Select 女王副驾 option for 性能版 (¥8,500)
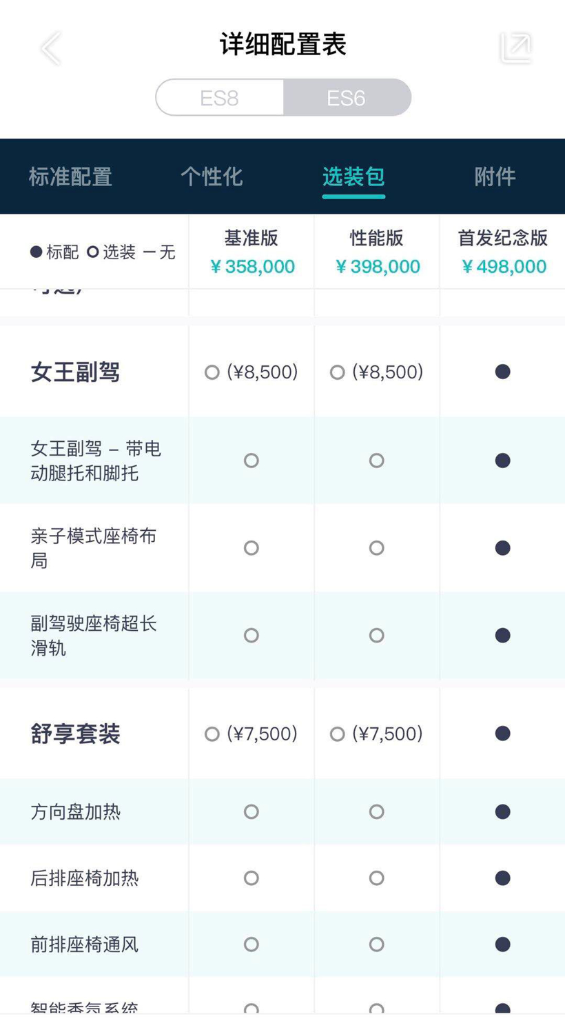 338,373
